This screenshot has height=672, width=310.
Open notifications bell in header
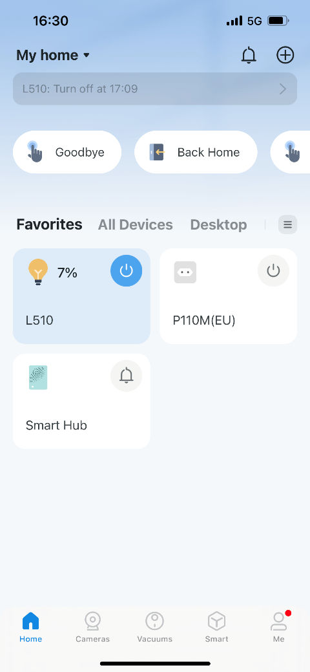coord(249,55)
